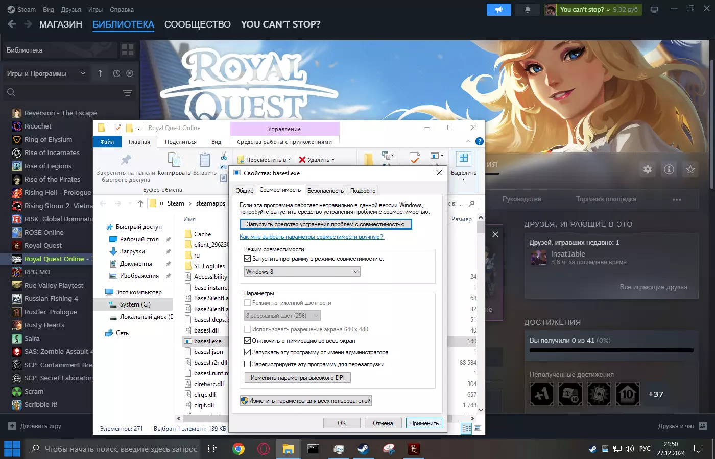Click the Steam announcements megaphone button
Viewport: 715px width, 459px height.
point(499,10)
